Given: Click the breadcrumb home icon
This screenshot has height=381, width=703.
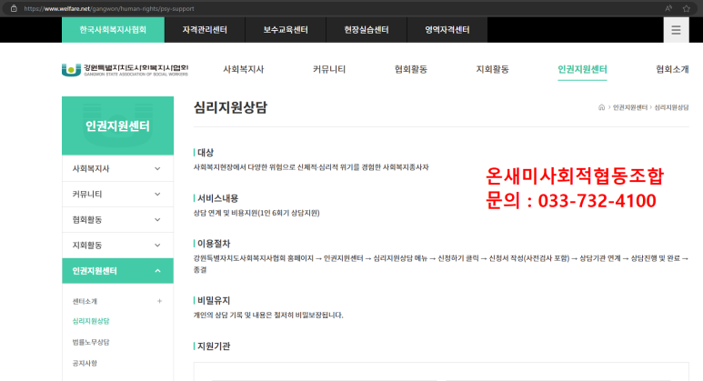Looking at the screenshot, I should point(601,107).
